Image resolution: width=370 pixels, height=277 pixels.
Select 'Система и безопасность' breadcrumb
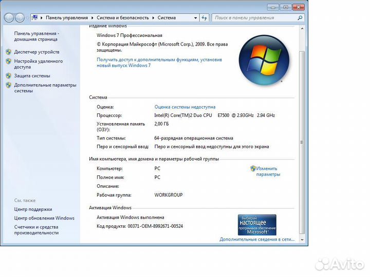coord(123,17)
